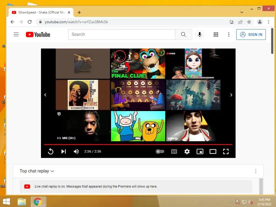276x207 pixels.
Task: Switch to theater mode
Action: tap(213, 151)
